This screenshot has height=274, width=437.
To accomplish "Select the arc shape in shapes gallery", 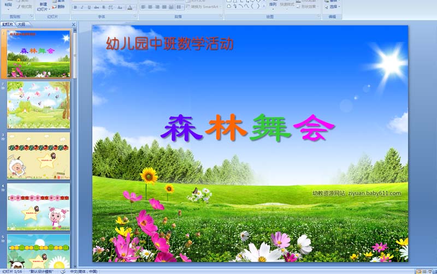I will click(241, 6).
